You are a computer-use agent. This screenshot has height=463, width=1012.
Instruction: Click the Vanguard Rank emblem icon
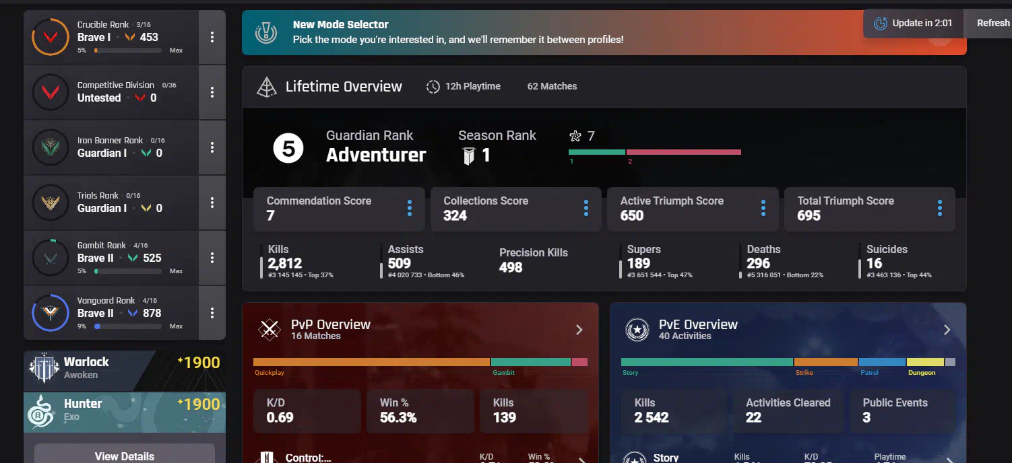[x=50, y=313]
